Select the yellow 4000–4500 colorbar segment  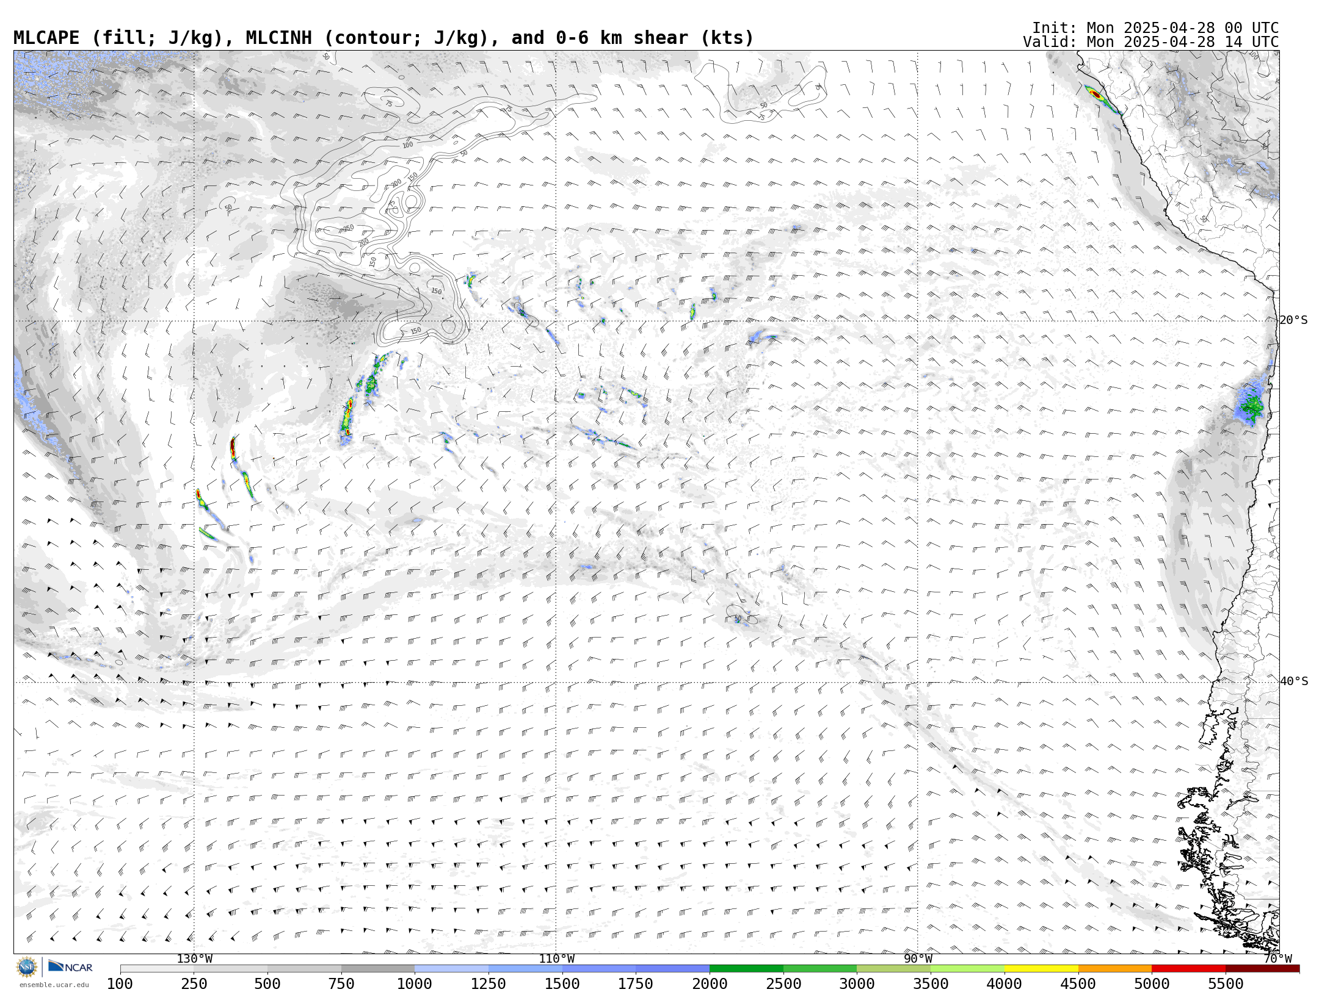1041,969
